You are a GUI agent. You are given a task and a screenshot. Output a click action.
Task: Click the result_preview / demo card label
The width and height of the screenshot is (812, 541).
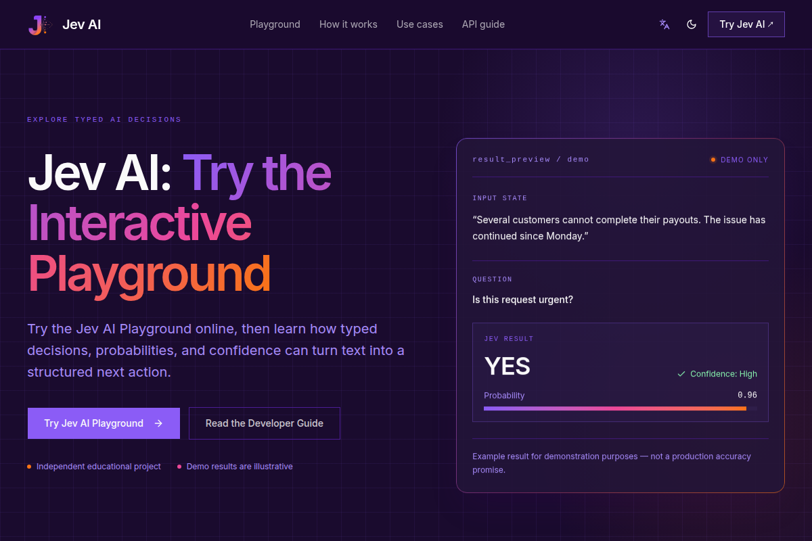click(x=531, y=160)
